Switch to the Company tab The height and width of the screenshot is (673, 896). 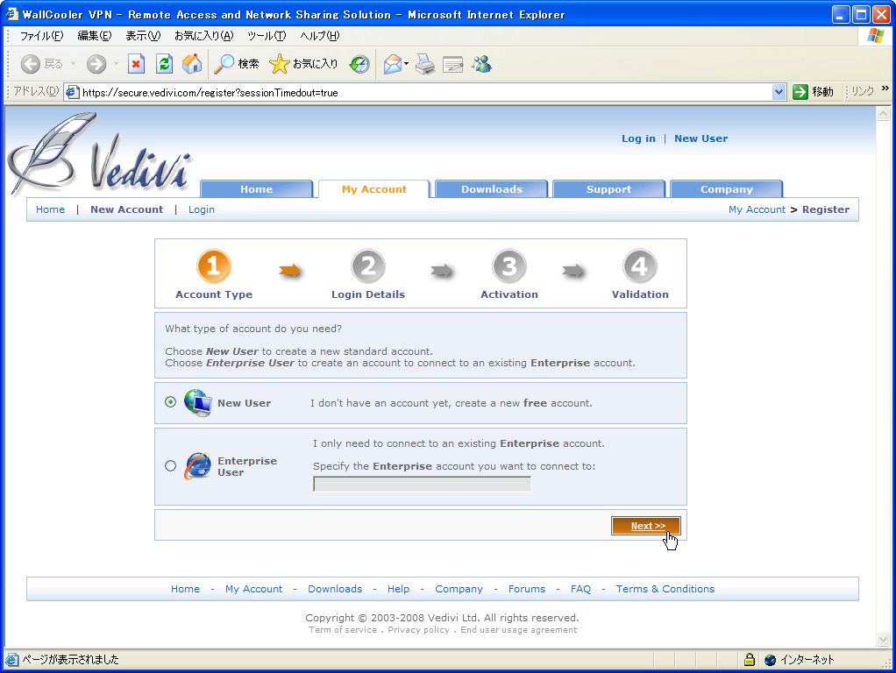pos(727,189)
